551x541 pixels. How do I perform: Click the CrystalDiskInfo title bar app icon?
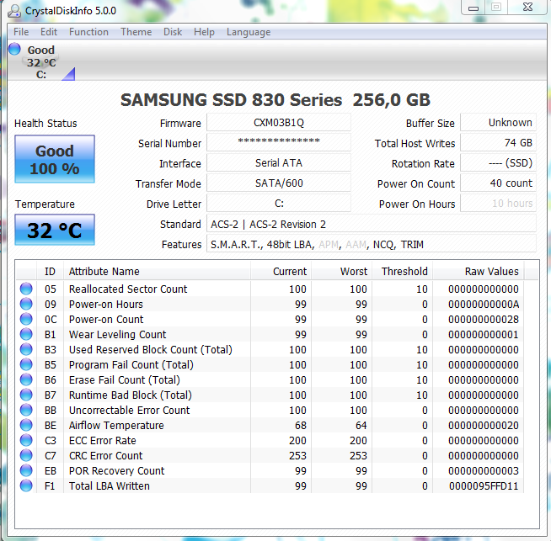click(14, 11)
